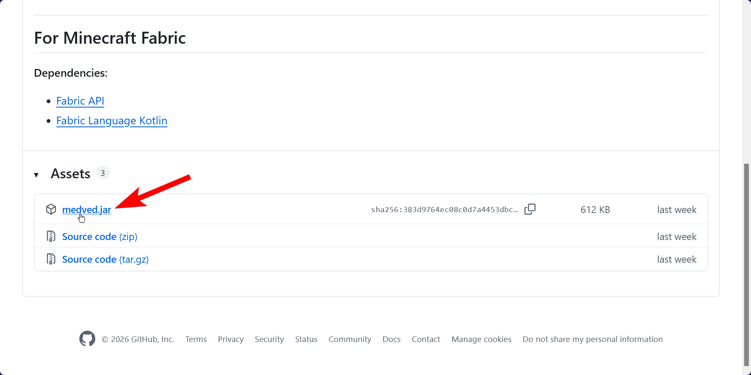The width and height of the screenshot is (751, 375).
Task: Click the Assets count badge 3
Action: click(103, 173)
